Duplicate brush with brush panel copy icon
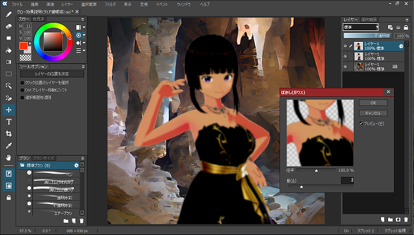 [x=74, y=221]
